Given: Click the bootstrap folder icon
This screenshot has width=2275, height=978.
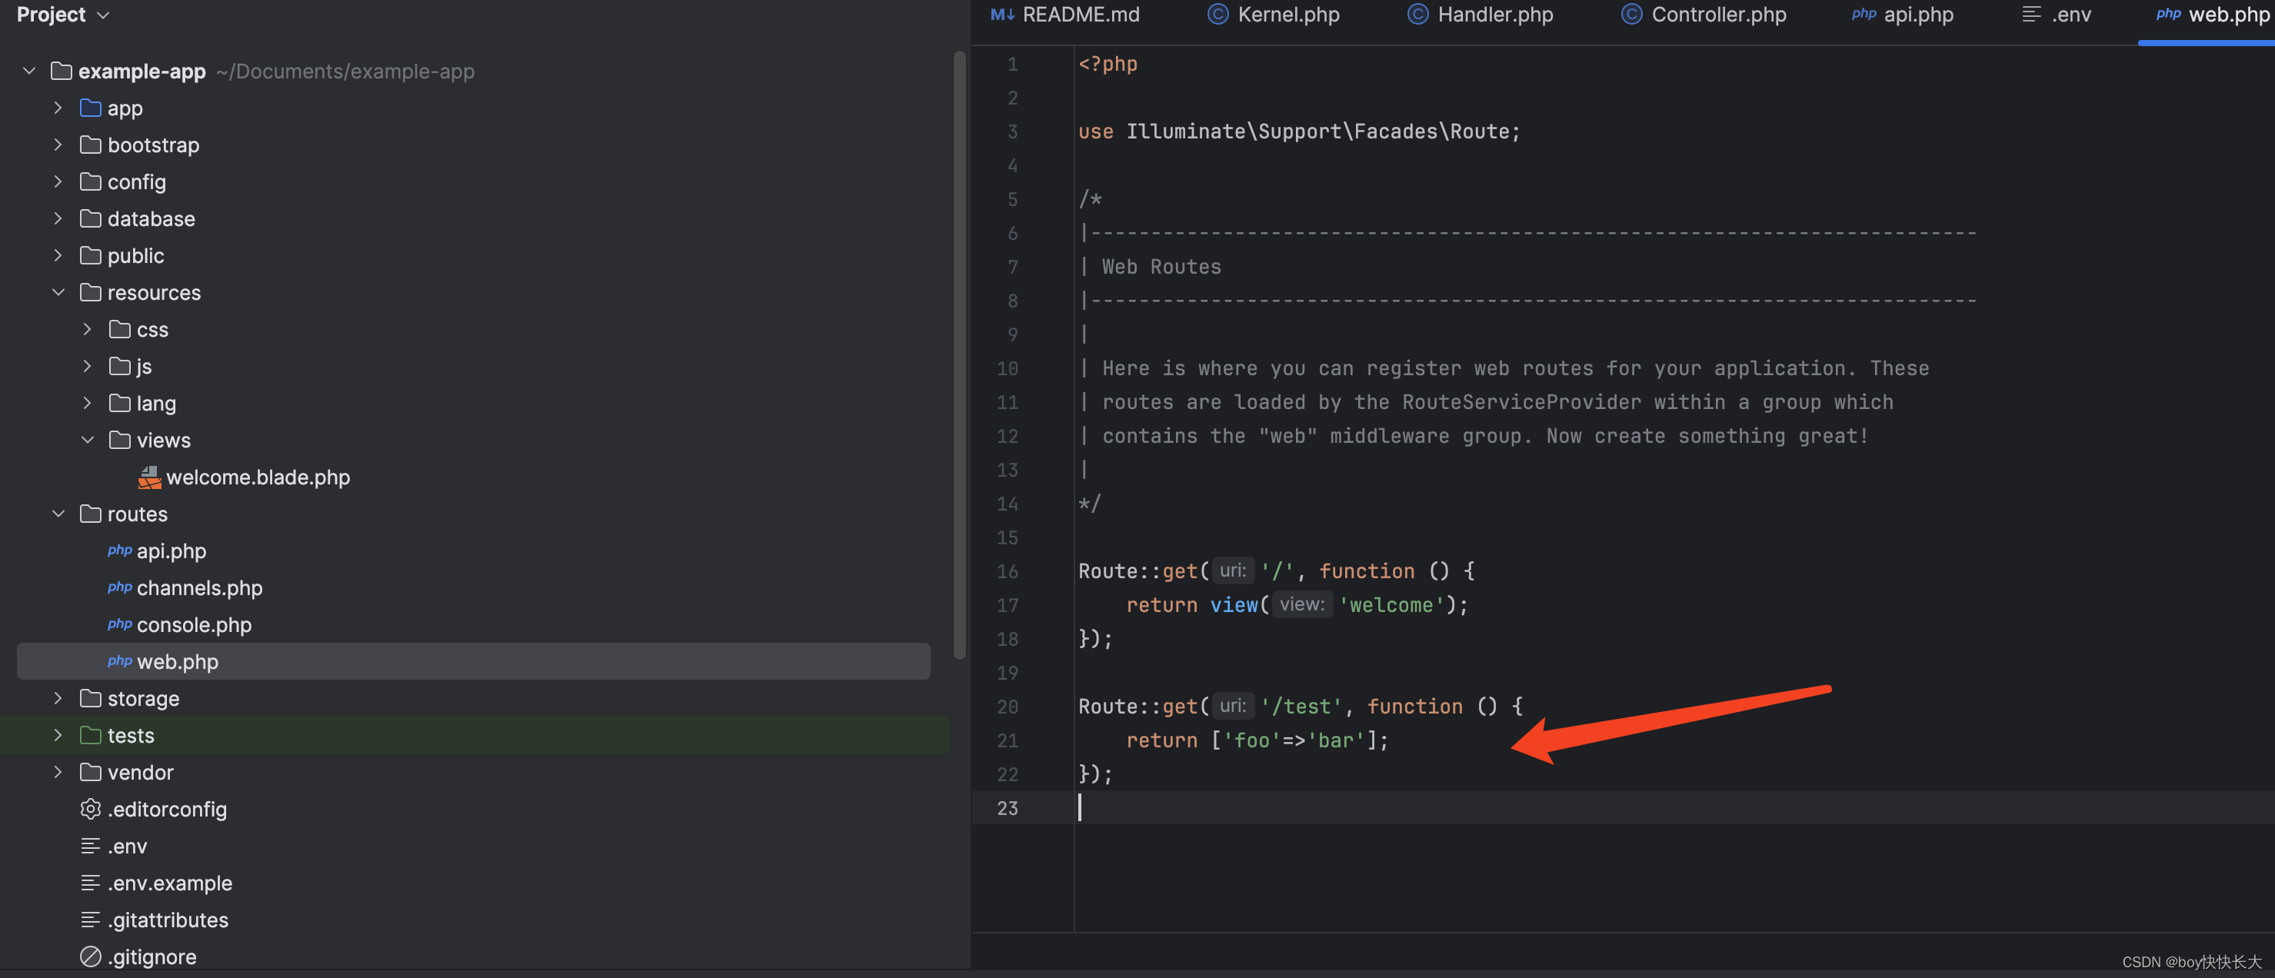Looking at the screenshot, I should (x=90, y=145).
